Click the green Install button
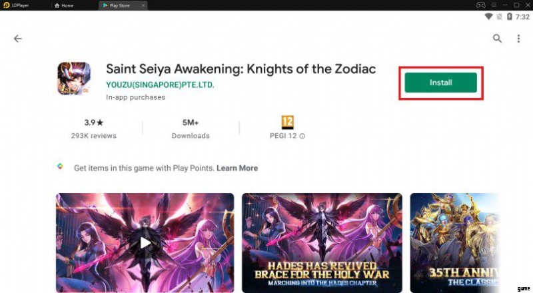The height and width of the screenshot is (293, 533). (x=440, y=83)
